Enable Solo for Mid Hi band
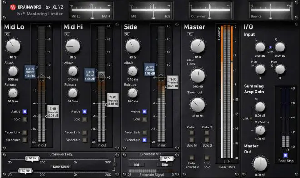Viewport: 300px width, 178px height. point(85,119)
